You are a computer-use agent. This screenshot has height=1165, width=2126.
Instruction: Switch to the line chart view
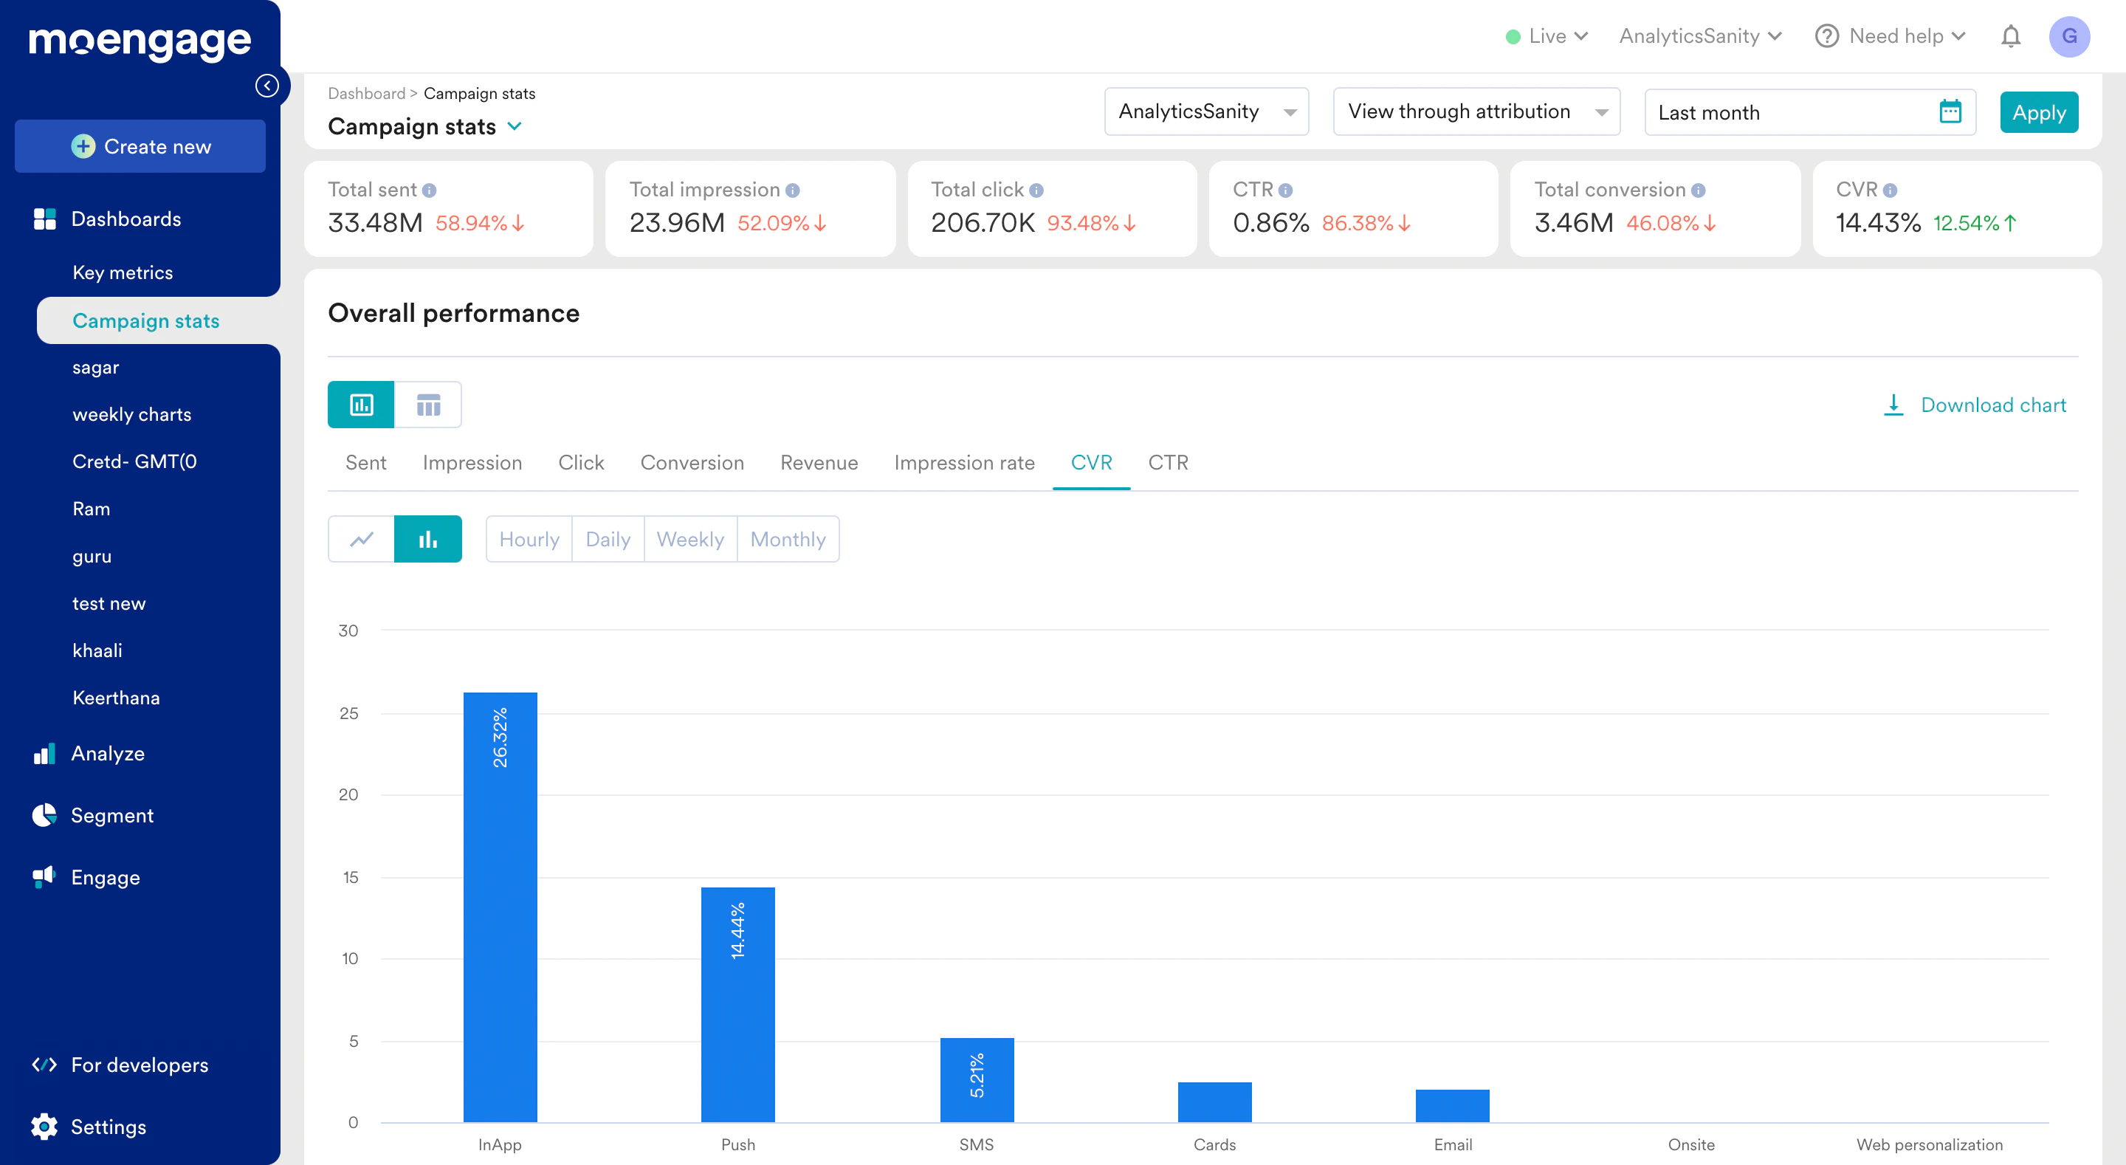pyautogui.click(x=362, y=539)
